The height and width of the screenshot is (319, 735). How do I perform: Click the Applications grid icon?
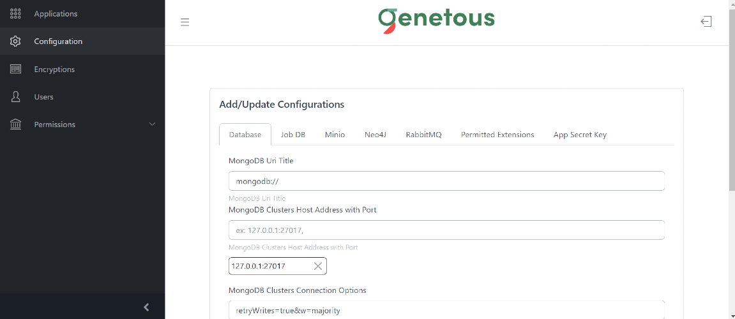(x=15, y=13)
